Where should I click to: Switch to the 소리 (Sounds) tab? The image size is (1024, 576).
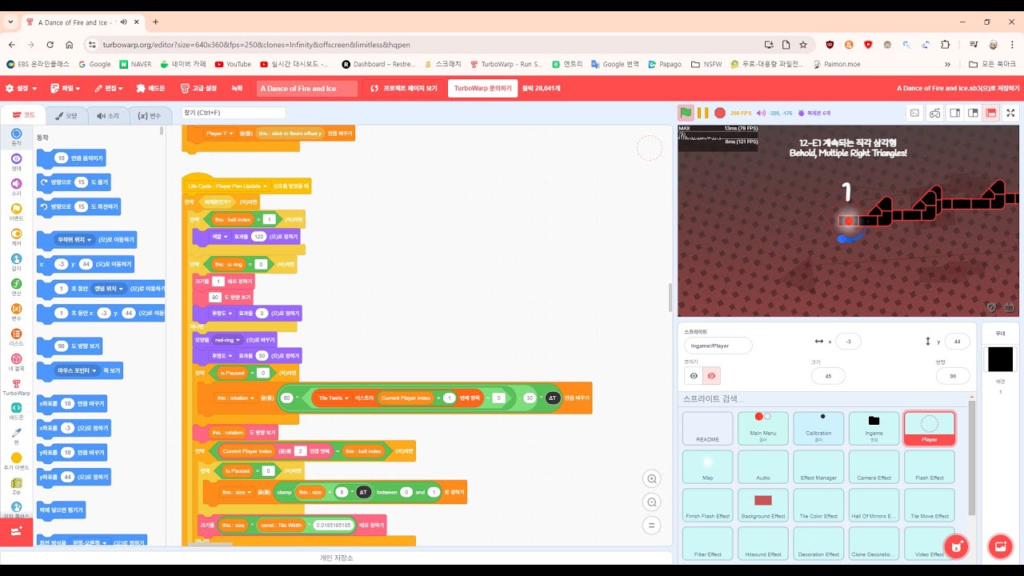[107, 115]
